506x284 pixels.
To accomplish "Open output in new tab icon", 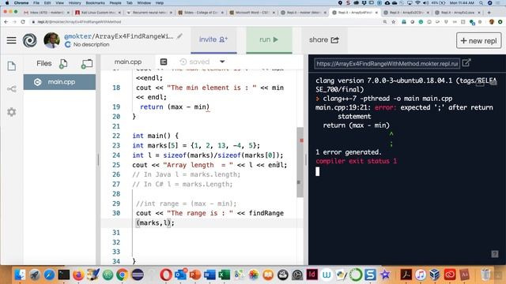I will click(x=466, y=63).
